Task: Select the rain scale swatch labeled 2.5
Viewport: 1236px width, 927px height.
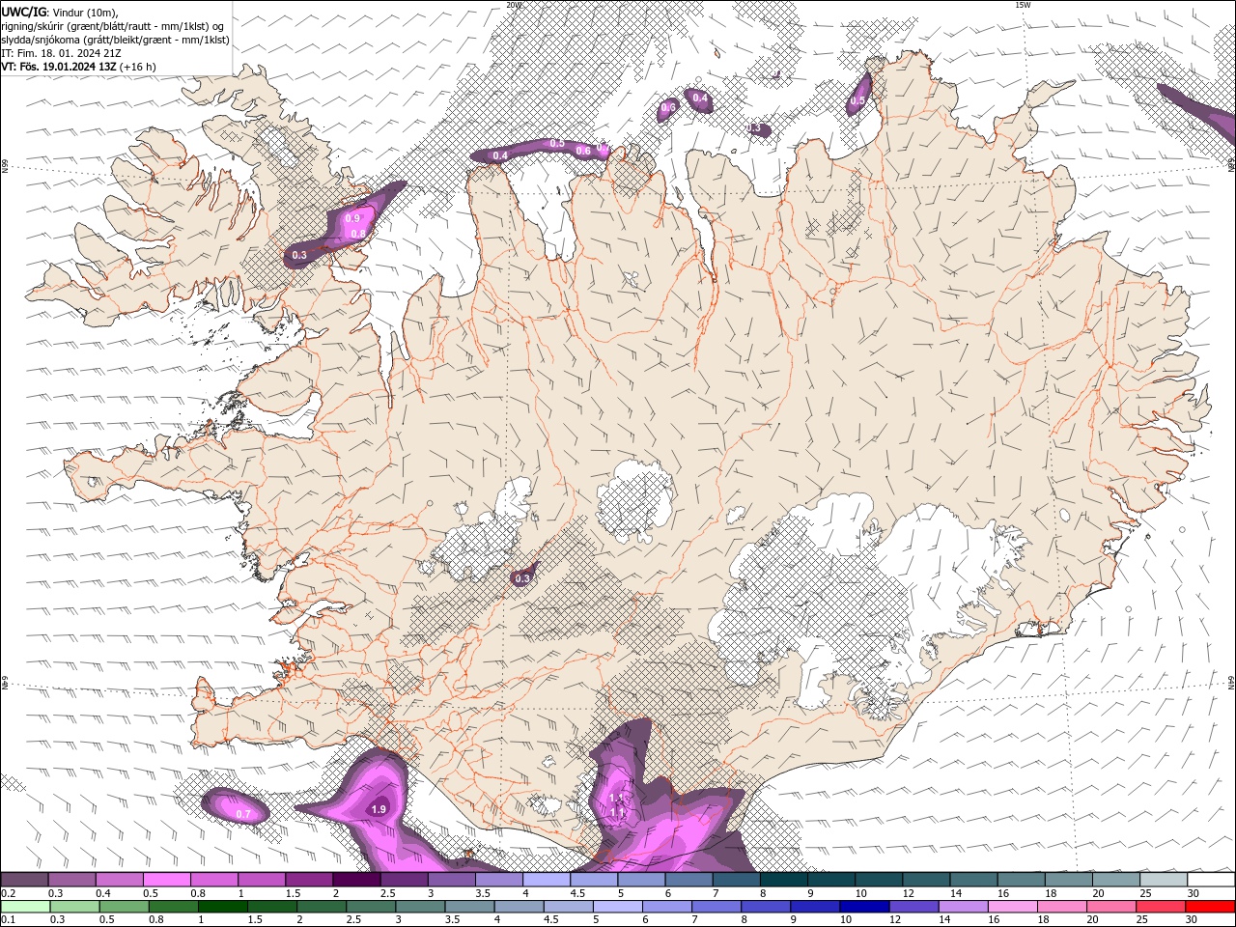Action: [371, 907]
